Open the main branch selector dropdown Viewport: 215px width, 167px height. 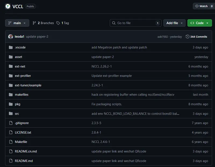point(17,23)
